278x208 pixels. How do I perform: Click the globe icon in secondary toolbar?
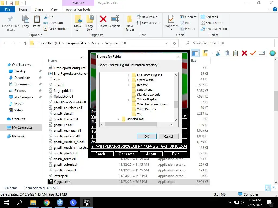[272, 53]
